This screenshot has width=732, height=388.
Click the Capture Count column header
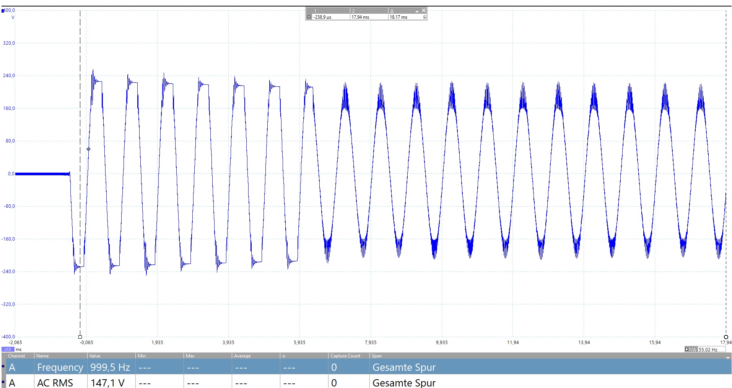tap(345, 356)
